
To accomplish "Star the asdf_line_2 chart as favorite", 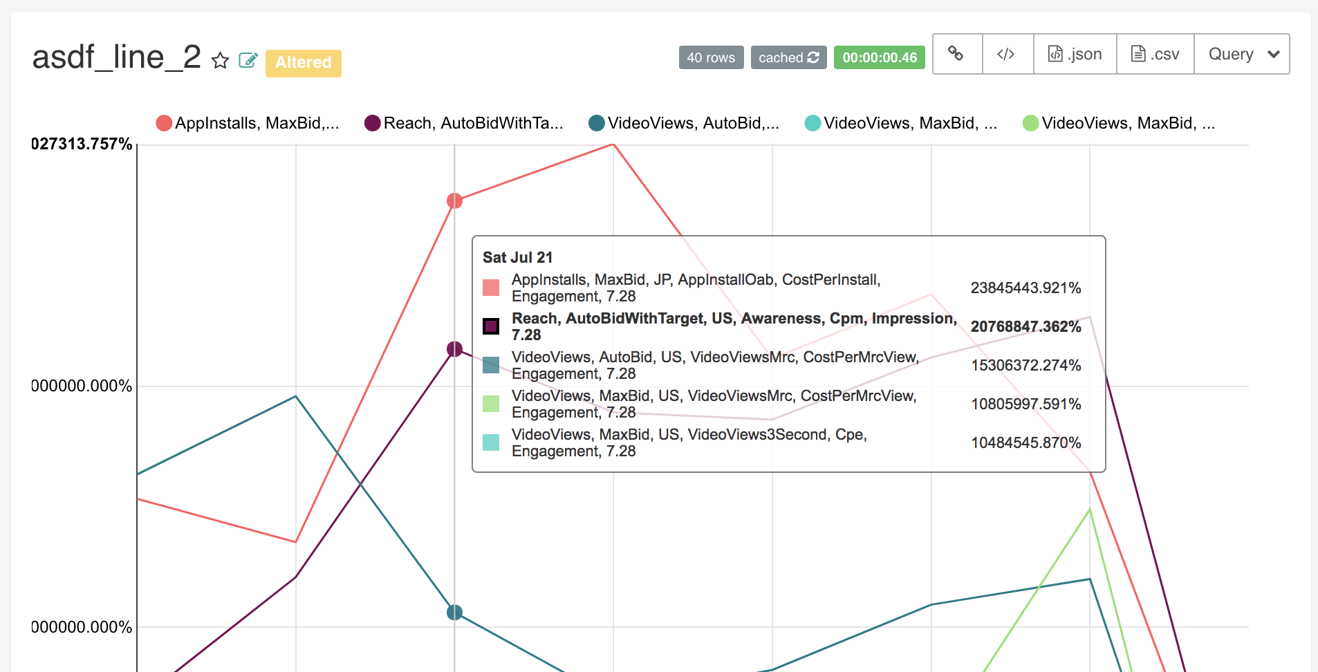I will 220,61.
